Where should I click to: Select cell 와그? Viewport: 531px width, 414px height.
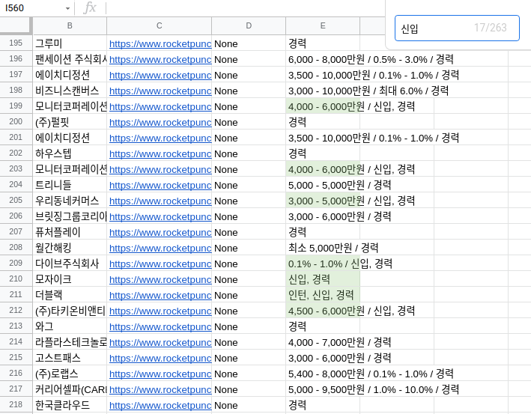pos(70,326)
